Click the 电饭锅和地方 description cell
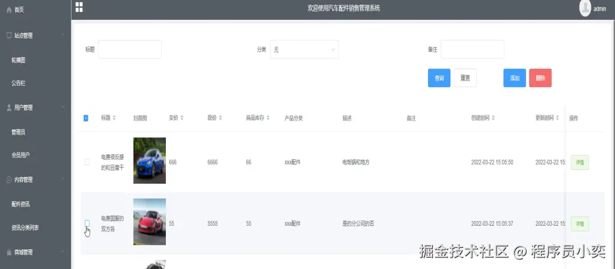615x269 pixels. (356, 162)
